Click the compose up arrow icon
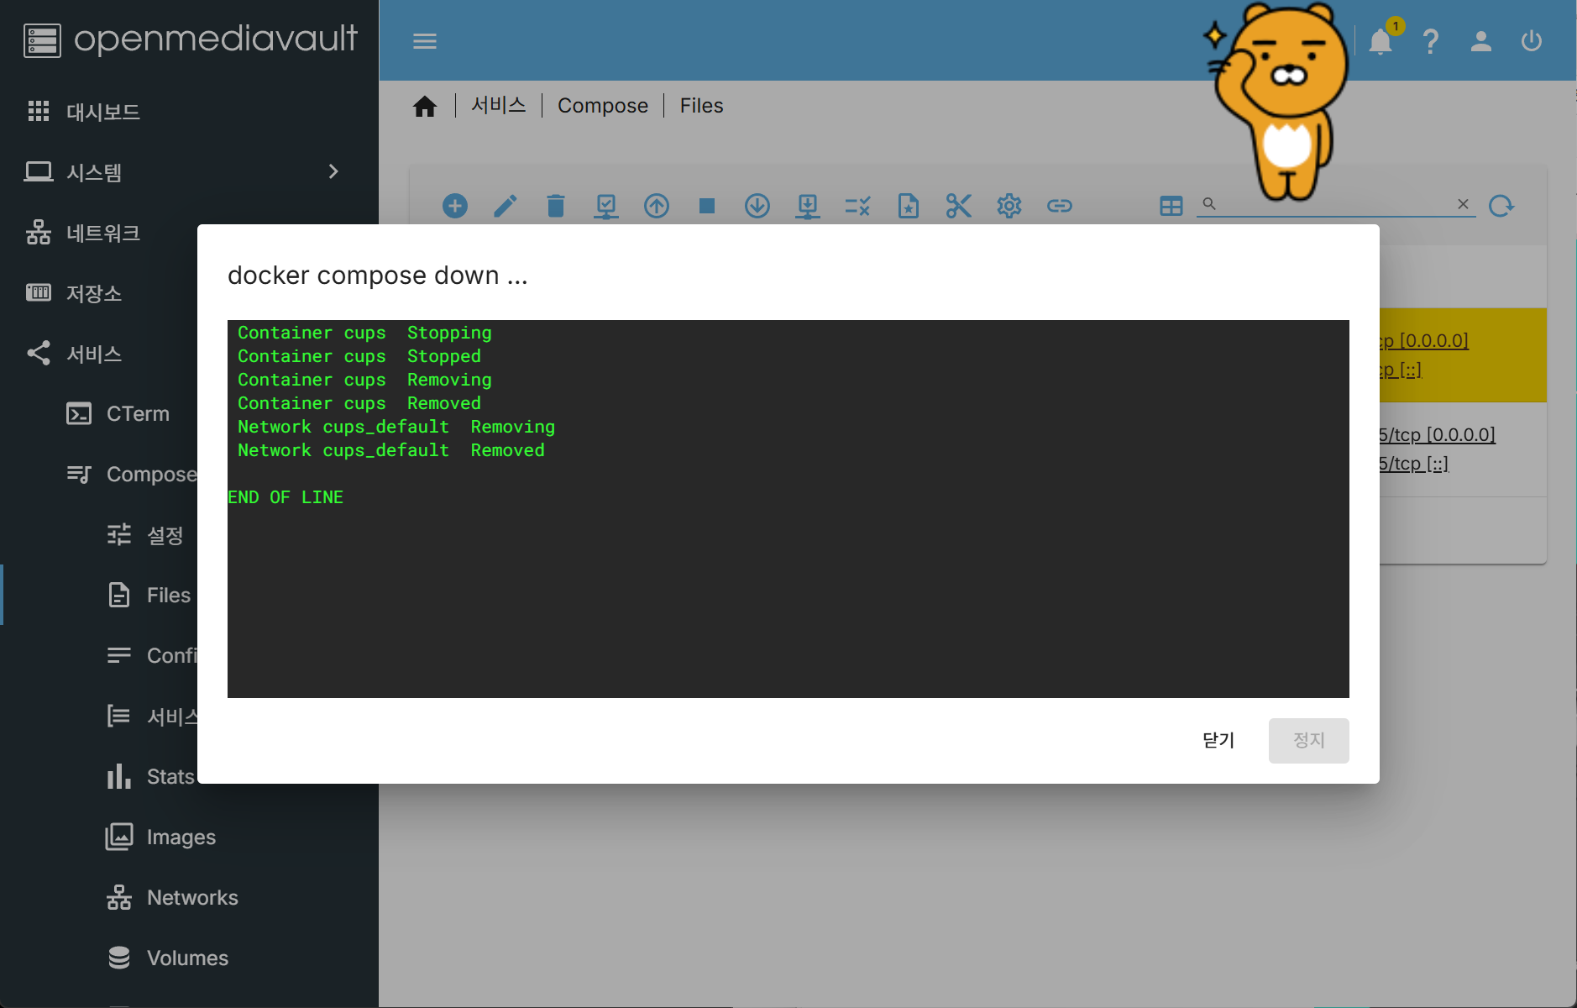This screenshot has height=1008, width=1577. pyautogui.click(x=657, y=206)
